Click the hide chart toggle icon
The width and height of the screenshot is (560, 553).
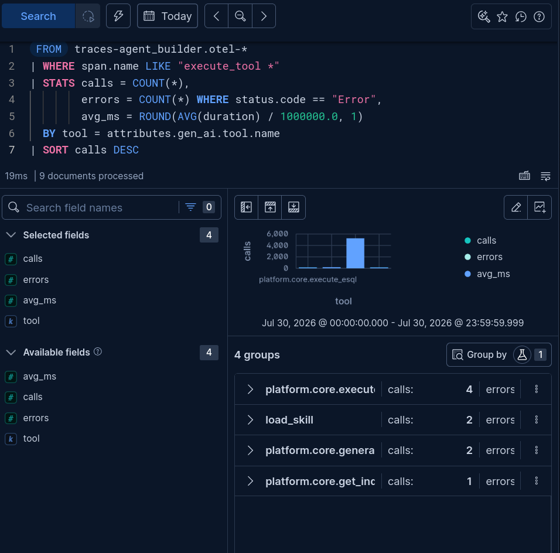(270, 207)
